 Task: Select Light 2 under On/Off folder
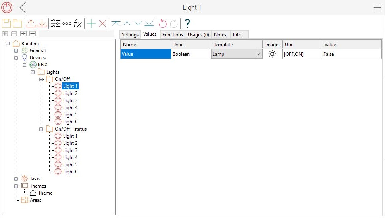pos(70,93)
